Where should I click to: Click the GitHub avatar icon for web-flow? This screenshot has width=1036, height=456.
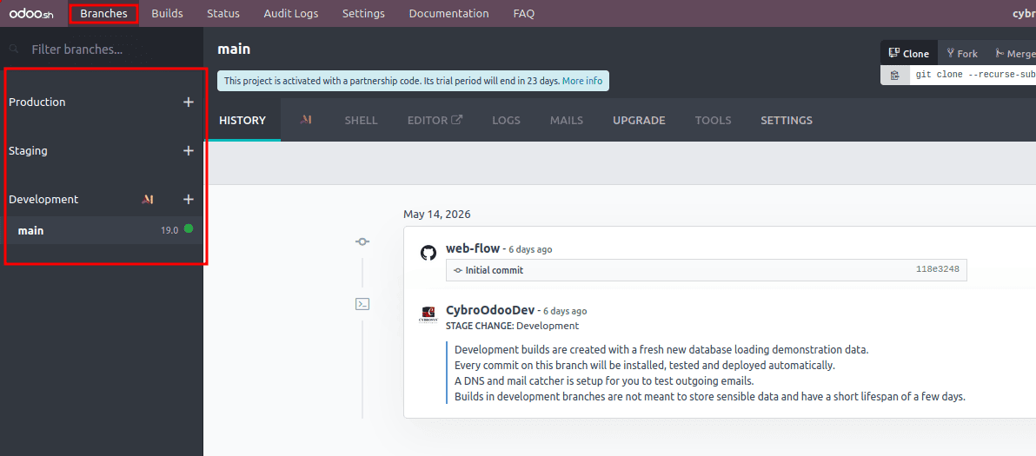pyautogui.click(x=428, y=253)
